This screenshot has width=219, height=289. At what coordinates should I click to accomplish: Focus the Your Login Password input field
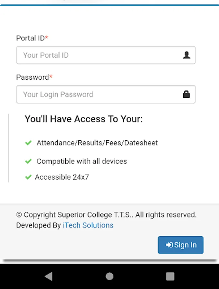click(x=100, y=94)
